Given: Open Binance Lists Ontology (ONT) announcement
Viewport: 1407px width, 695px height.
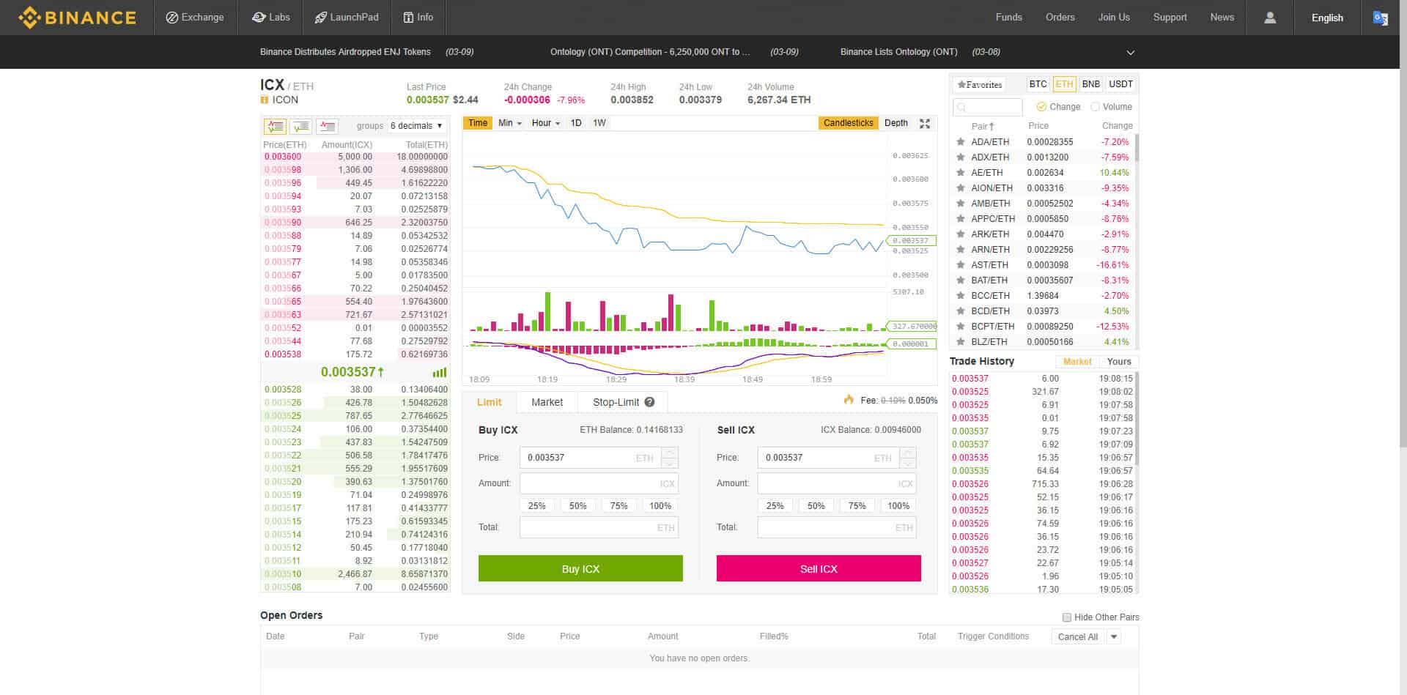Looking at the screenshot, I should 898,52.
